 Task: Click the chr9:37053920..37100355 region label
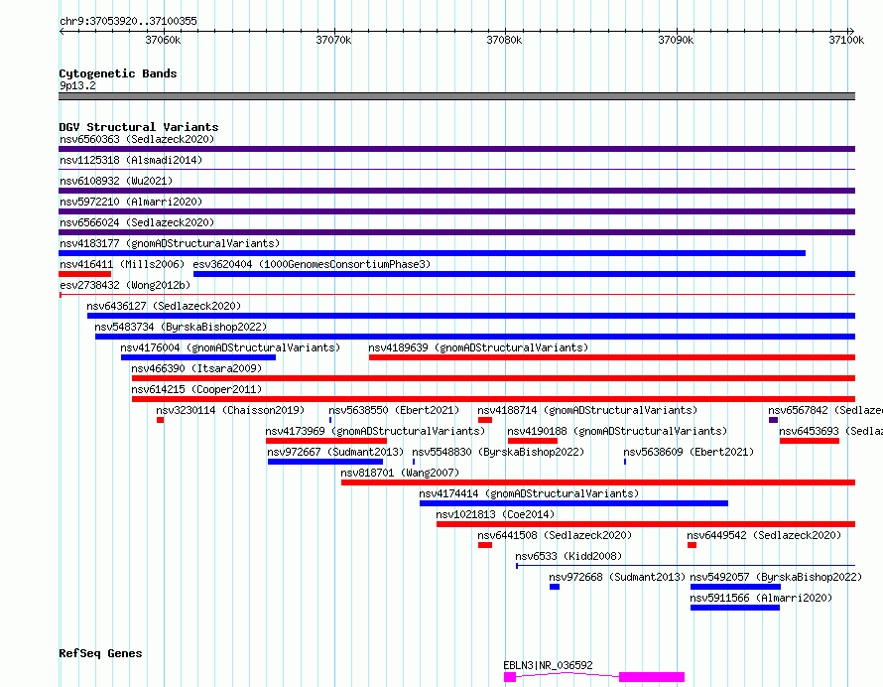tap(128, 21)
